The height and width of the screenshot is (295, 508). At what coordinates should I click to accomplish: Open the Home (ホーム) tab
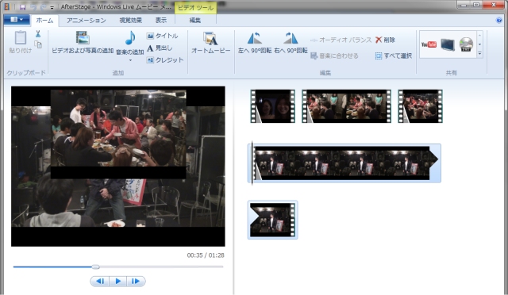(x=44, y=21)
